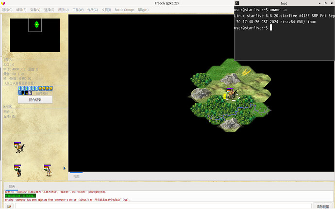Click the mountain tile below the river
335x209 pixels.
(x=230, y=124)
